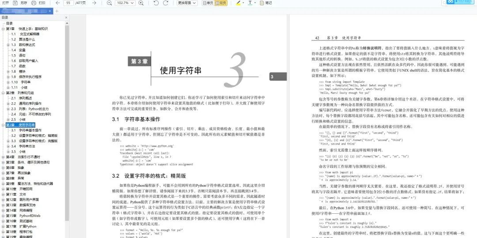Open section 1.2 算法是什么
477x238 pixels.
(x=23, y=40)
